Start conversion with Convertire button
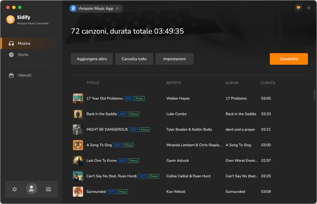Image resolution: width=317 pixels, height=204 pixels. (x=289, y=59)
